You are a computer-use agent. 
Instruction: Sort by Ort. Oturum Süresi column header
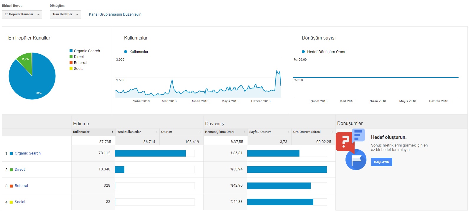tap(313, 132)
